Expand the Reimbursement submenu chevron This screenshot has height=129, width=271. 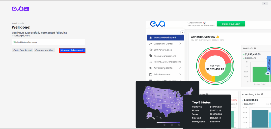point(180,75)
